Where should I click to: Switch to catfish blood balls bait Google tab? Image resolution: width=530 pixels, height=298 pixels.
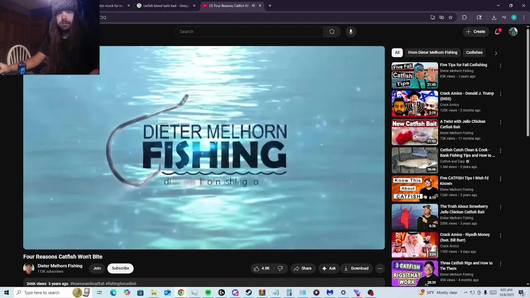point(166,6)
